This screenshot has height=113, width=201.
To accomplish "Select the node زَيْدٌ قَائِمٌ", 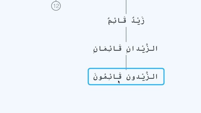I will [126, 21].
